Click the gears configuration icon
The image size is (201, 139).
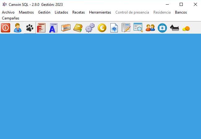pyautogui.click(x=90, y=28)
